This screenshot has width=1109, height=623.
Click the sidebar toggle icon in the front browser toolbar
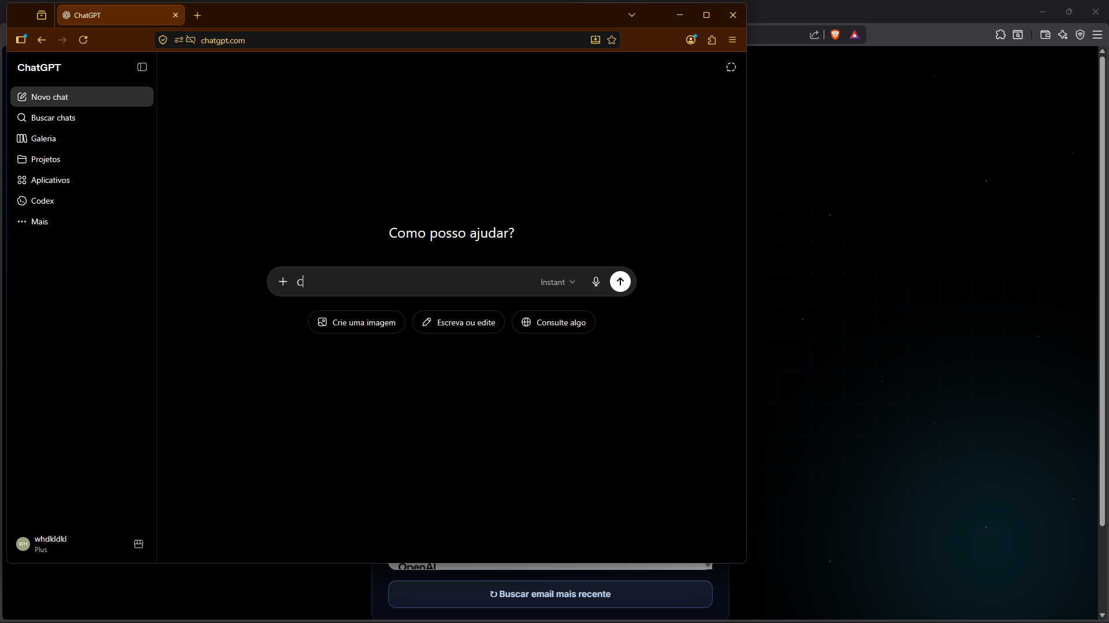21,40
